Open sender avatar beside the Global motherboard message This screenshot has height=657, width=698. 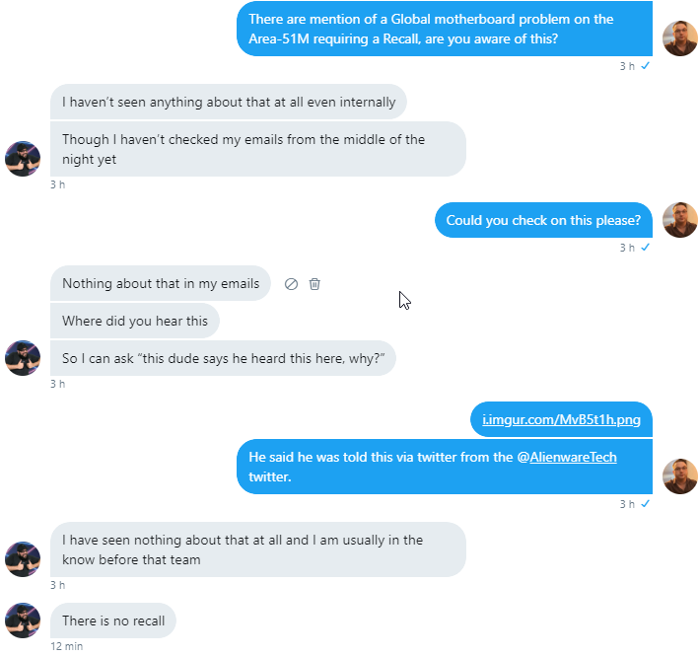click(x=679, y=38)
